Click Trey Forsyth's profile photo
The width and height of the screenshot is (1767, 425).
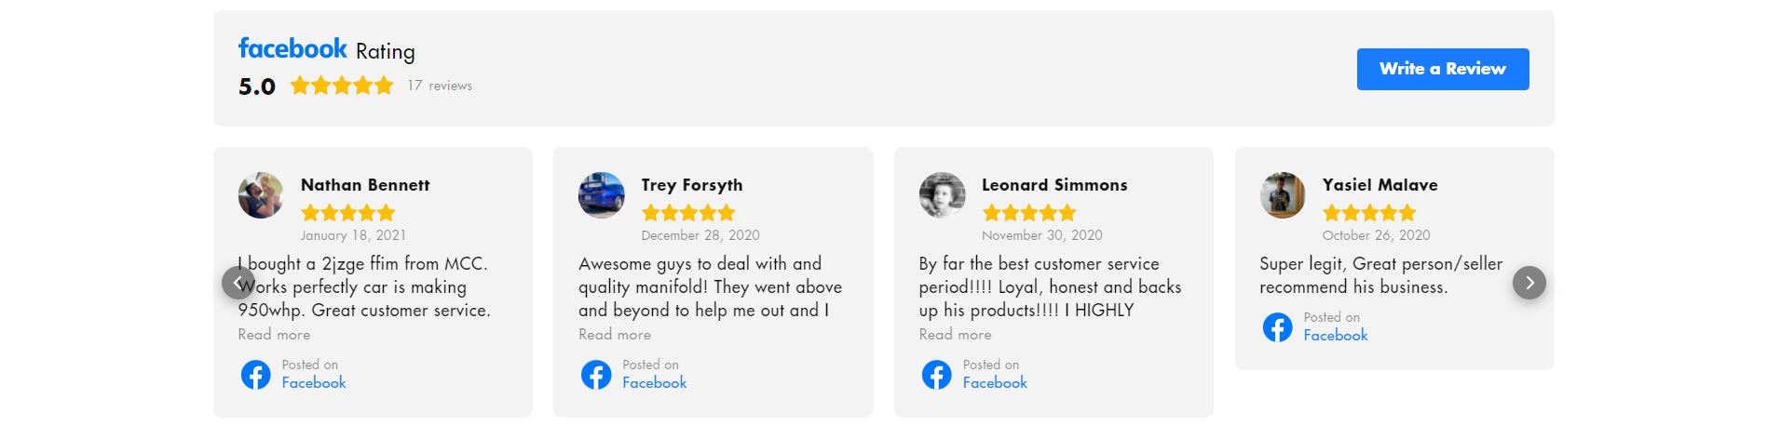click(602, 195)
